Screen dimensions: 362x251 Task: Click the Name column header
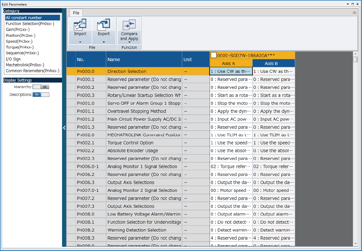114,59
